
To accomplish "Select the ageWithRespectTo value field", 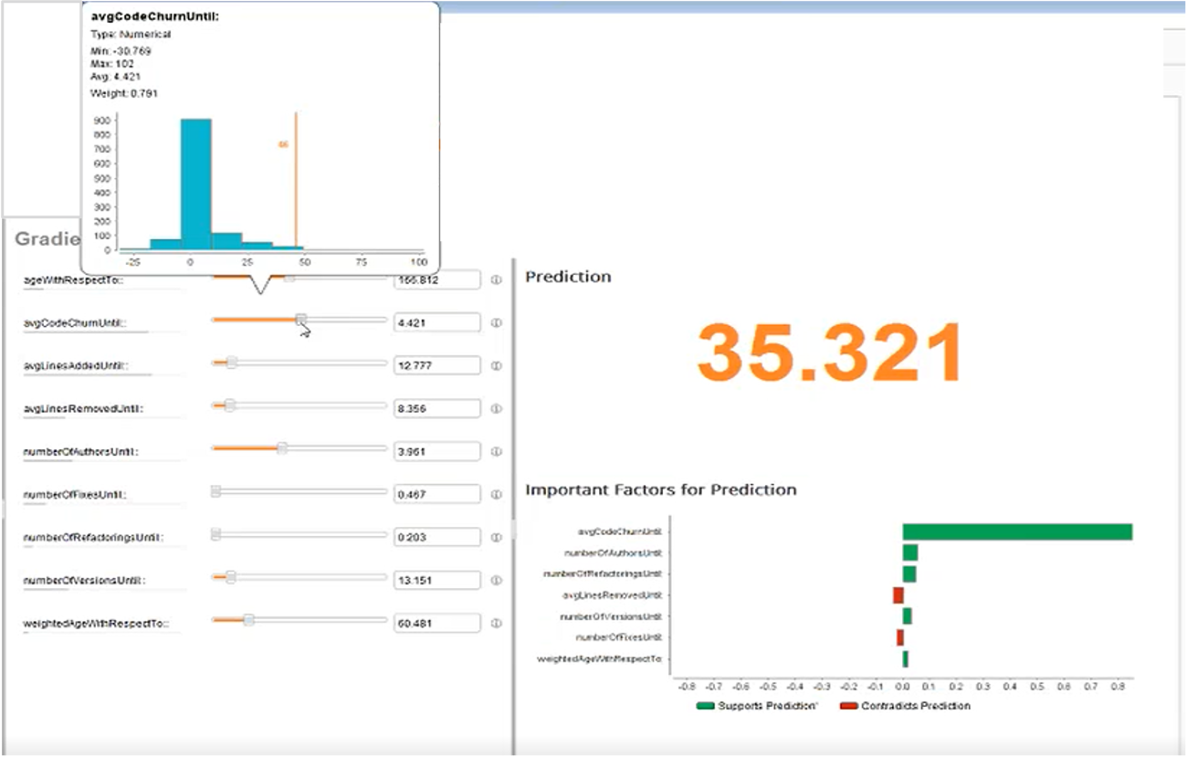I will [438, 279].
